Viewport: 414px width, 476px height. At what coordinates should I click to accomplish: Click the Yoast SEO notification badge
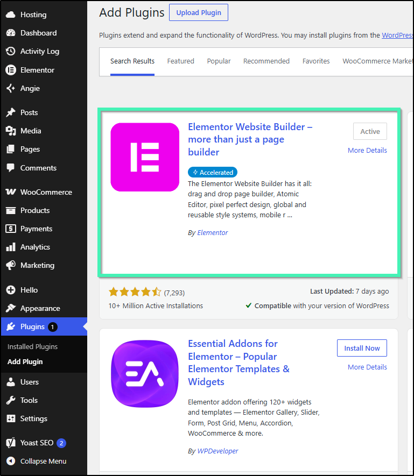(61, 443)
